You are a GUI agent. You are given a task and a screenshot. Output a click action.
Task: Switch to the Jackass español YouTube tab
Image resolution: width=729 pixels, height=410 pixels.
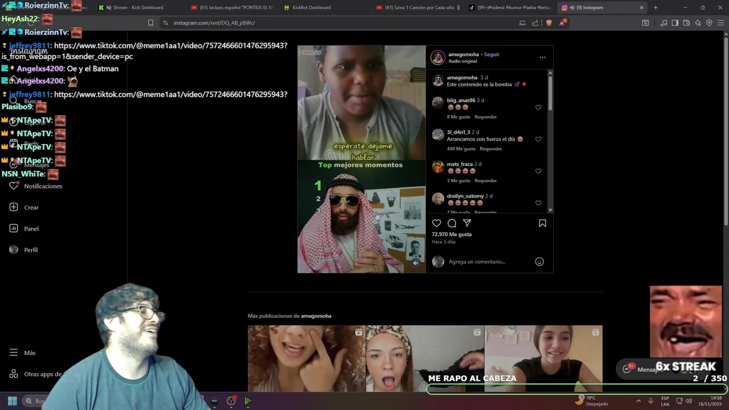[232, 7]
